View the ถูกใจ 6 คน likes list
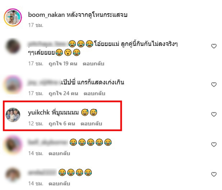 pyautogui.click(x=62, y=124)
